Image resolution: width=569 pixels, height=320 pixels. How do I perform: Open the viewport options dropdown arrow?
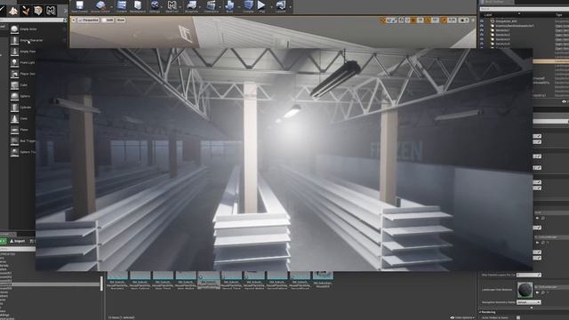(x=74, y=20)
